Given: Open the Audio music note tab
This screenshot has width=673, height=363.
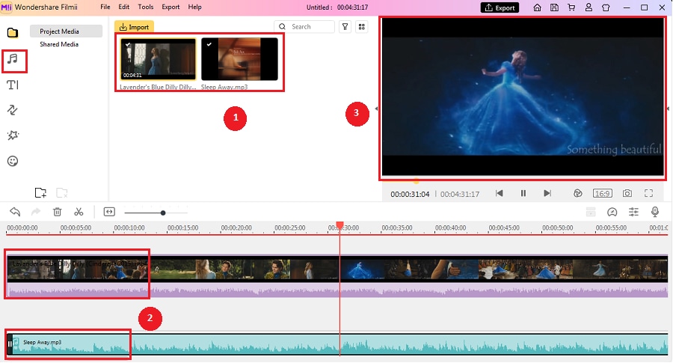Looking at the screenshot, I should 13,59.
